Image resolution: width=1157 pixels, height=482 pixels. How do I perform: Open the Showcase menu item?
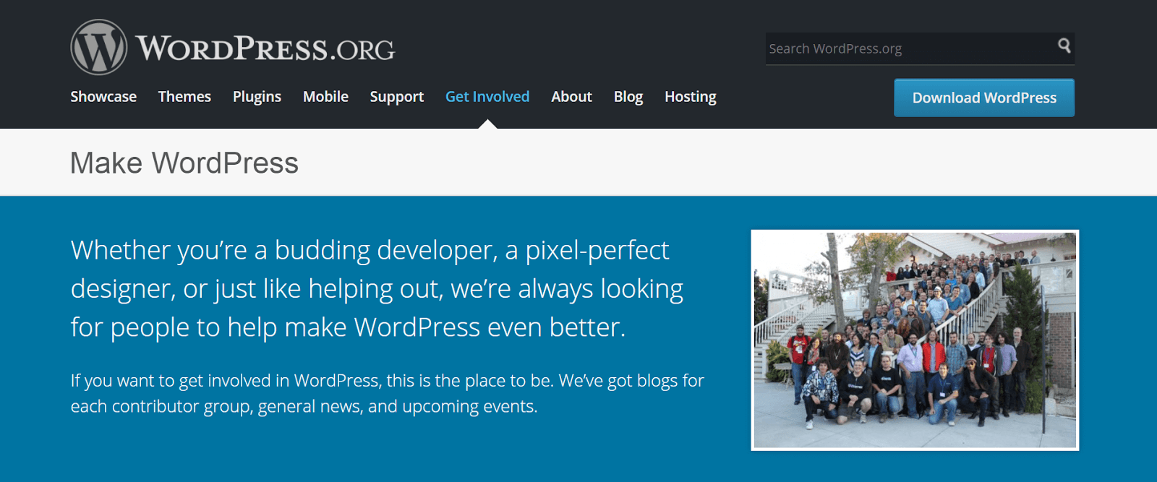pyautogui.click(x=103, y=97)
